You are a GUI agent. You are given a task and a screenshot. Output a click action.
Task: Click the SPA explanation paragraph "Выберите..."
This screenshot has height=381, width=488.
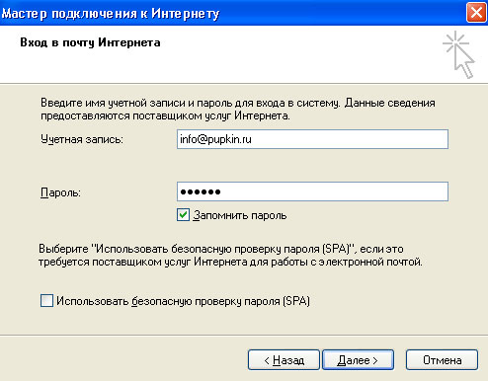(230, 256)
